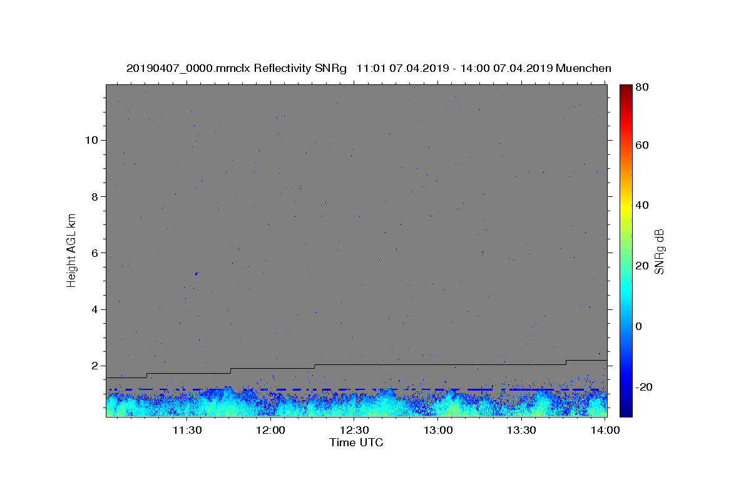Click the height axis label 8
This screenshot has width=751, height=500.
[x=95, y=196]
